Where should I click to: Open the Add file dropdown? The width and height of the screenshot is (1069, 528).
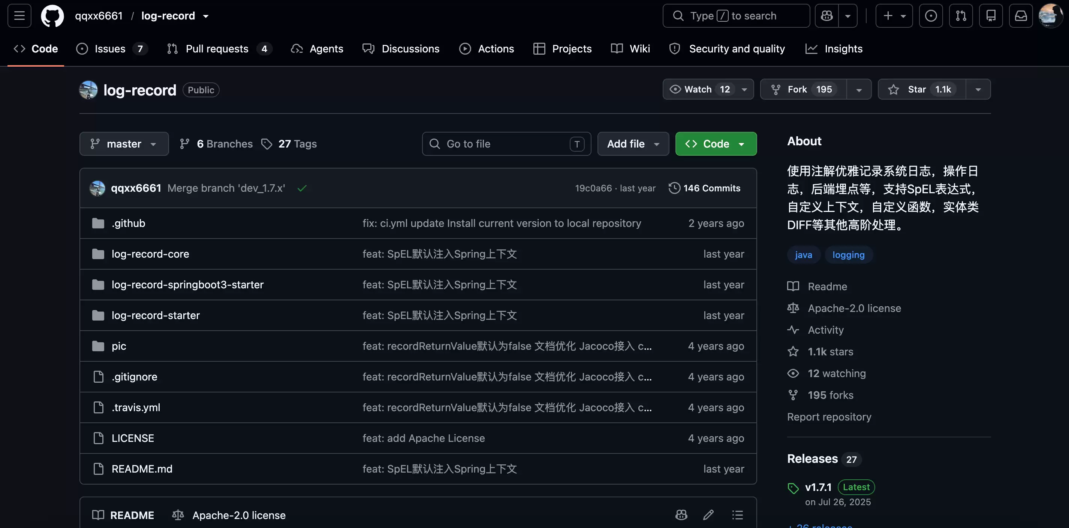(x=633, y=144)
